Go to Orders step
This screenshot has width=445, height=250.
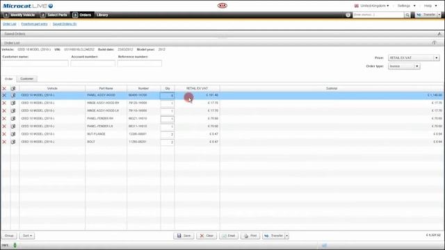tap(82, 15)
